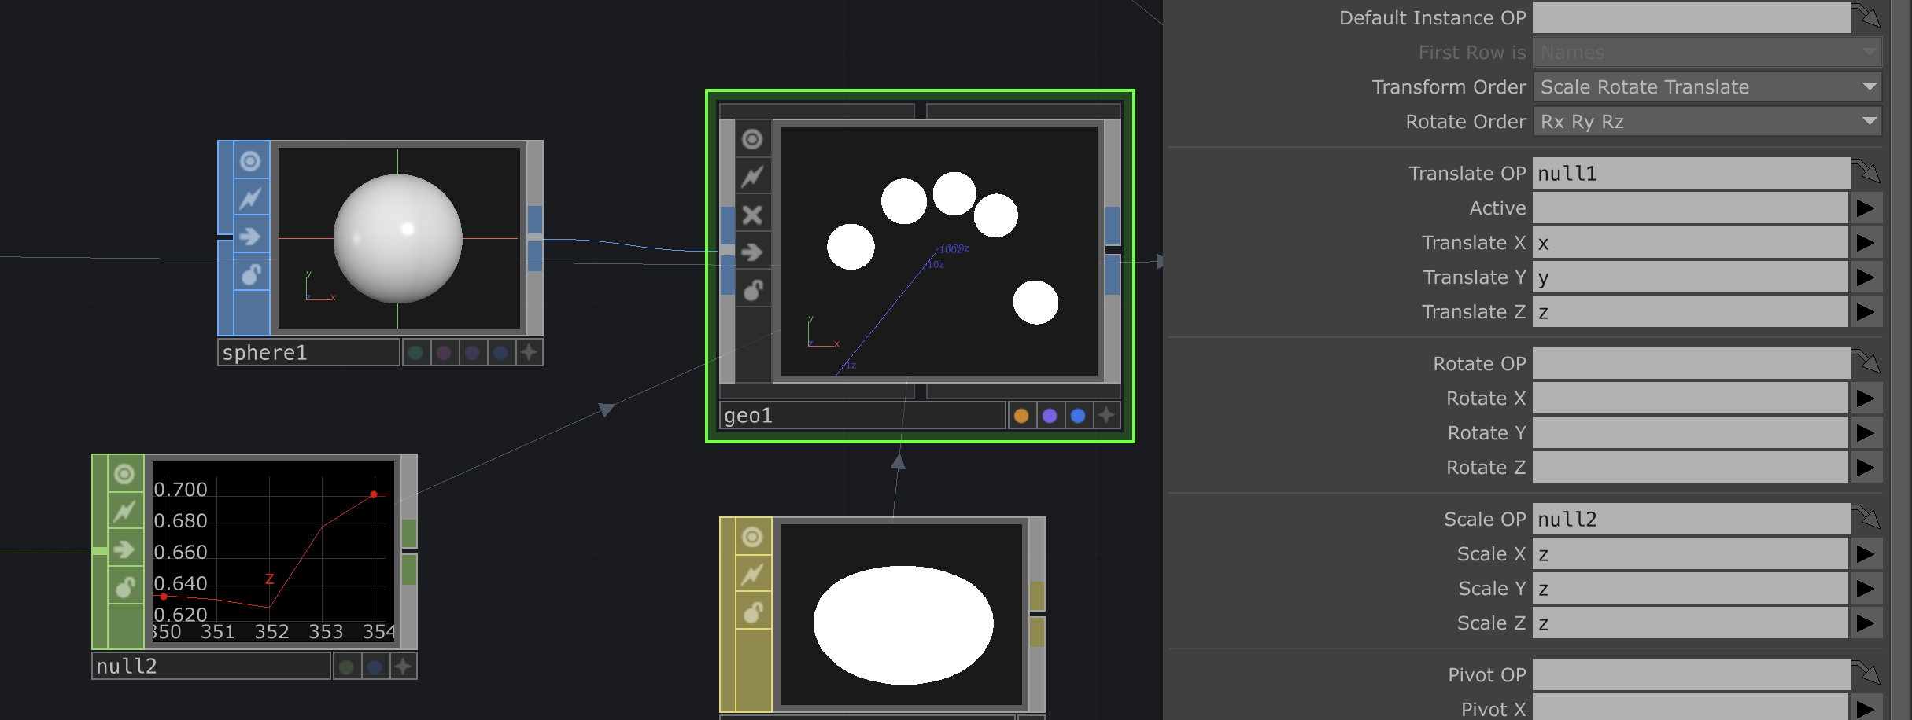Toggle the lightning flag on yellow node
This screenshot has height=720, width=1912.
click(752, 575)
